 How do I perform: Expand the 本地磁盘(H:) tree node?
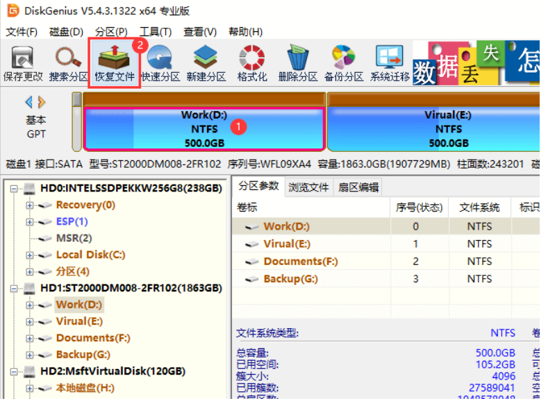pyautogui.click(x=30, y=388)
